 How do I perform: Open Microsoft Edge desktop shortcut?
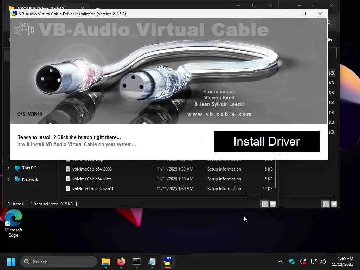coord(14,224)
